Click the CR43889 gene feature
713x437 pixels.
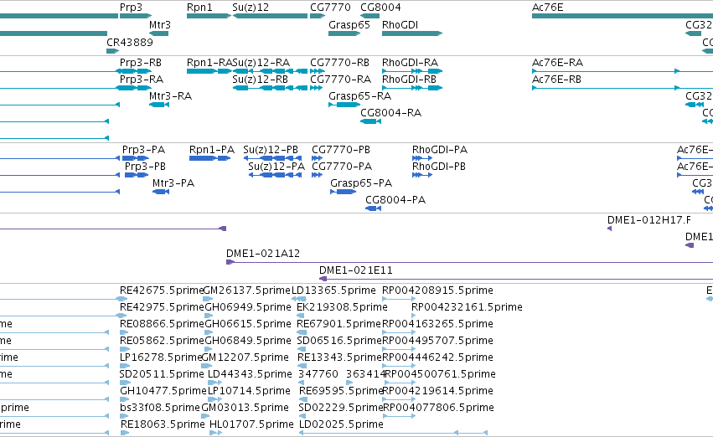coord(113,51)
